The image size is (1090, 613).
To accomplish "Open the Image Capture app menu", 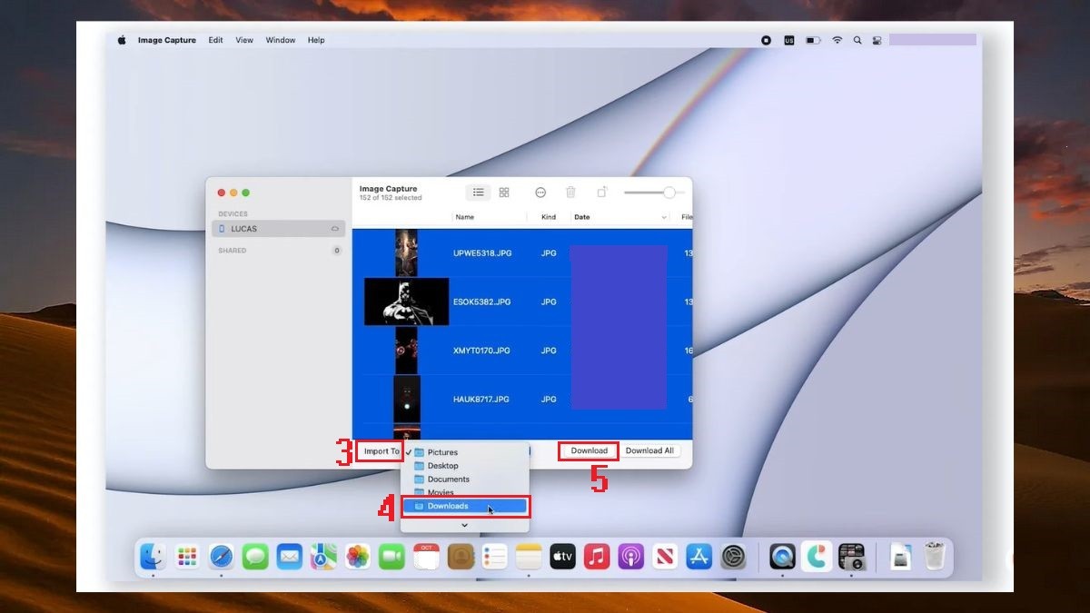I will 167,40.
